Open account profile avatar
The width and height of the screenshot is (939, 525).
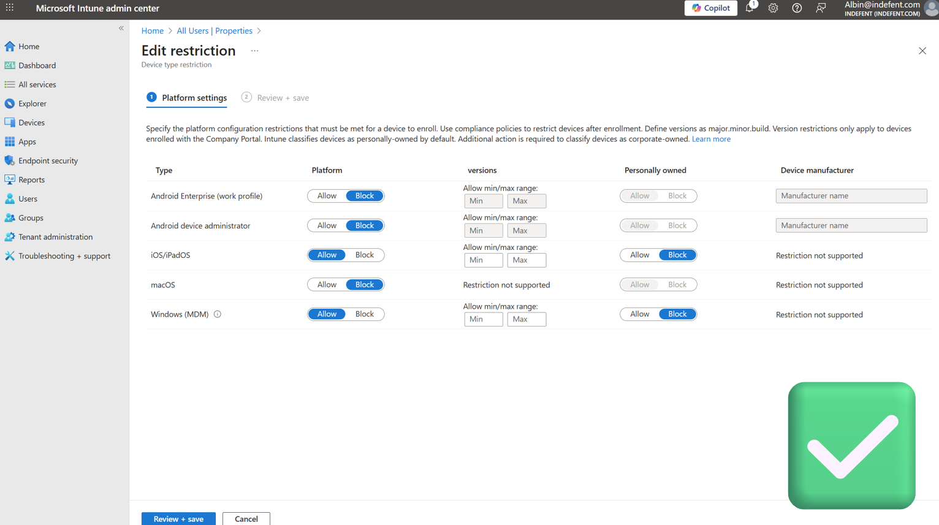point(932,8)
